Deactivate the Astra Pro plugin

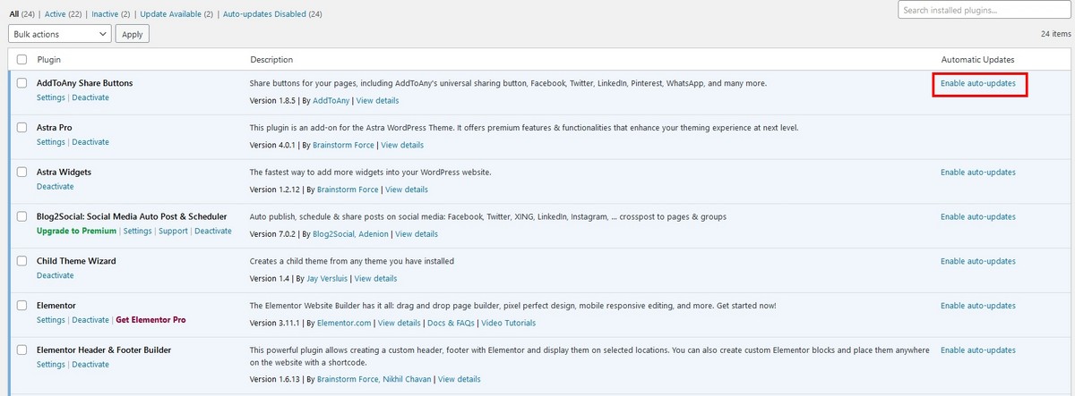[x=90, y=142]
